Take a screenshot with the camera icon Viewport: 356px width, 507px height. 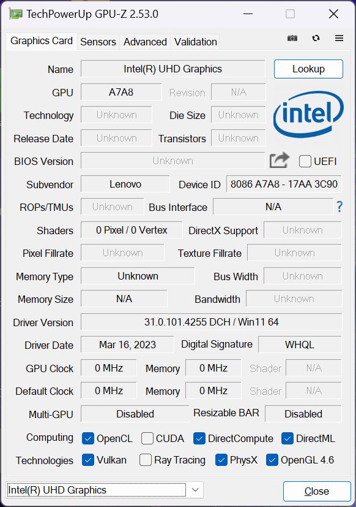coord(292,39)
